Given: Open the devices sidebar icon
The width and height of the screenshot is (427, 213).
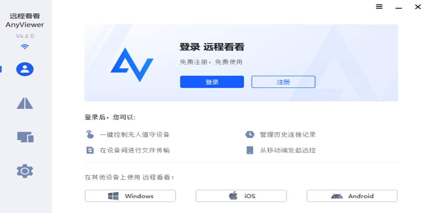Looking at the screenshot, I should [x=25, y=137].
